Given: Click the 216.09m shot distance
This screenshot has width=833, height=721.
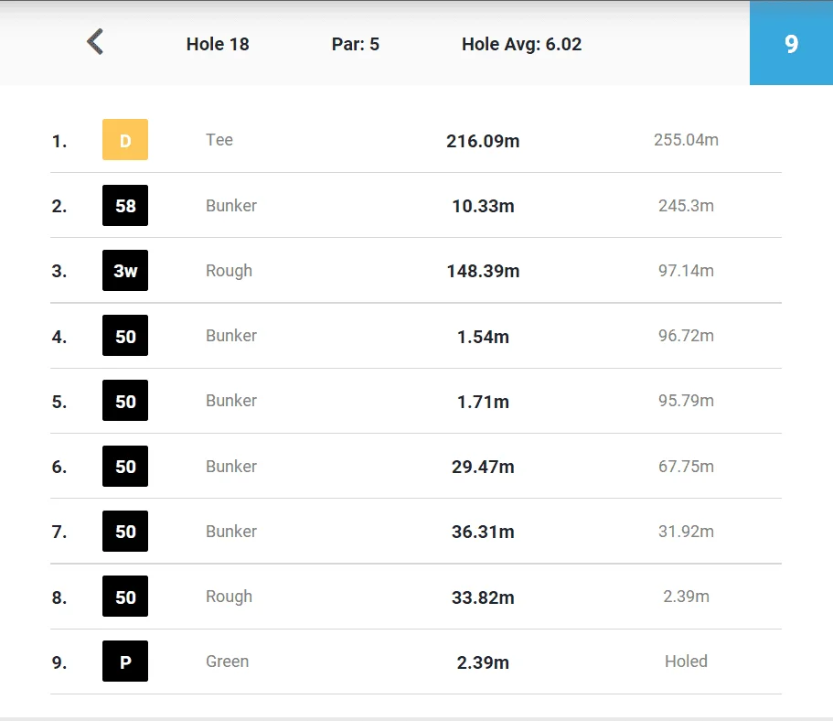Looking at the screenshot, I should [x=483, y=141].
